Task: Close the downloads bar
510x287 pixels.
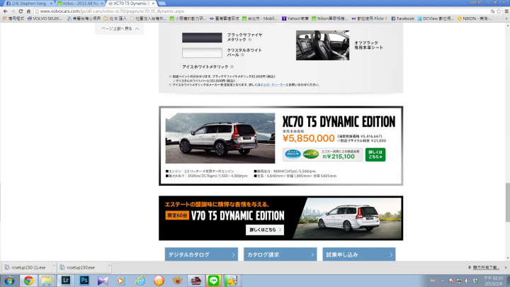Action: point(506,267)
